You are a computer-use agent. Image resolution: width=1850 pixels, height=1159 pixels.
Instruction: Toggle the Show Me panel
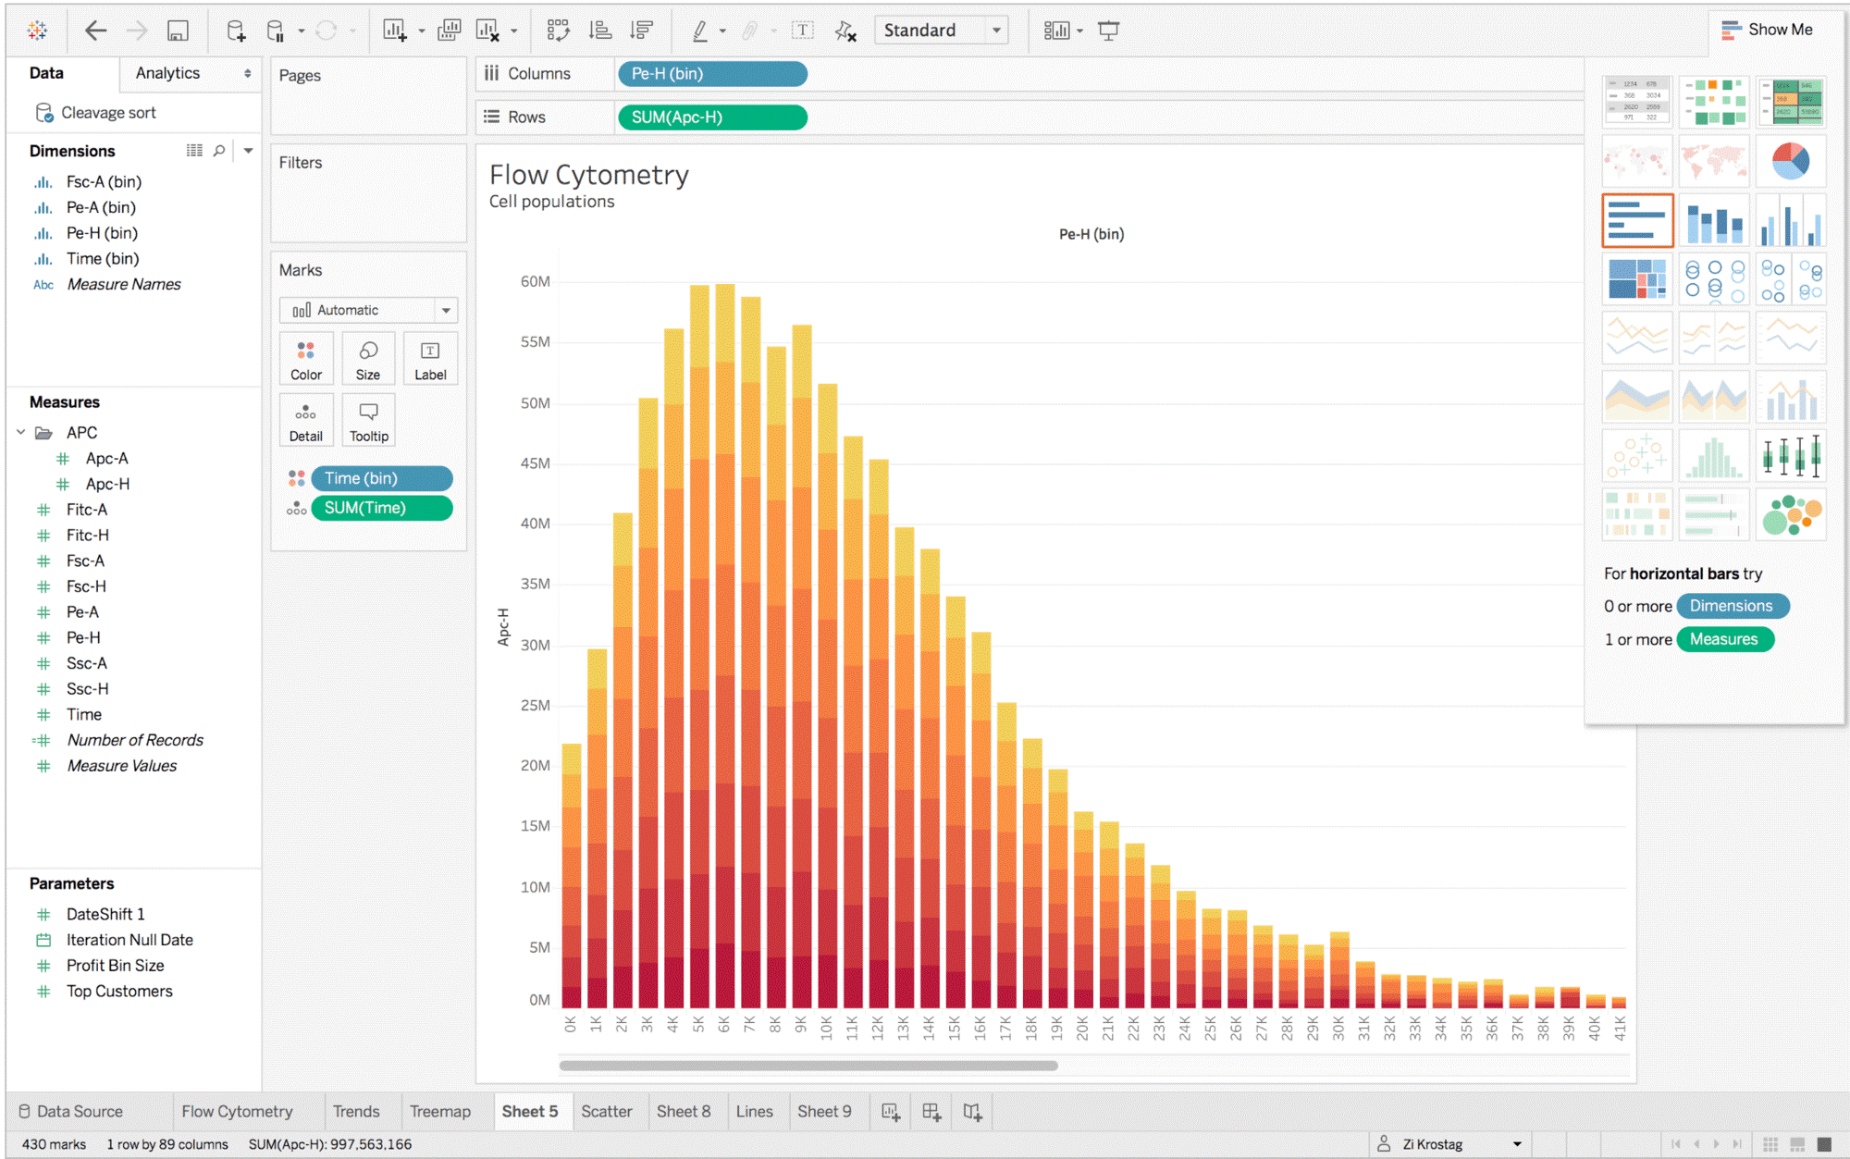pyautogui.click(x=1768, y=30)
